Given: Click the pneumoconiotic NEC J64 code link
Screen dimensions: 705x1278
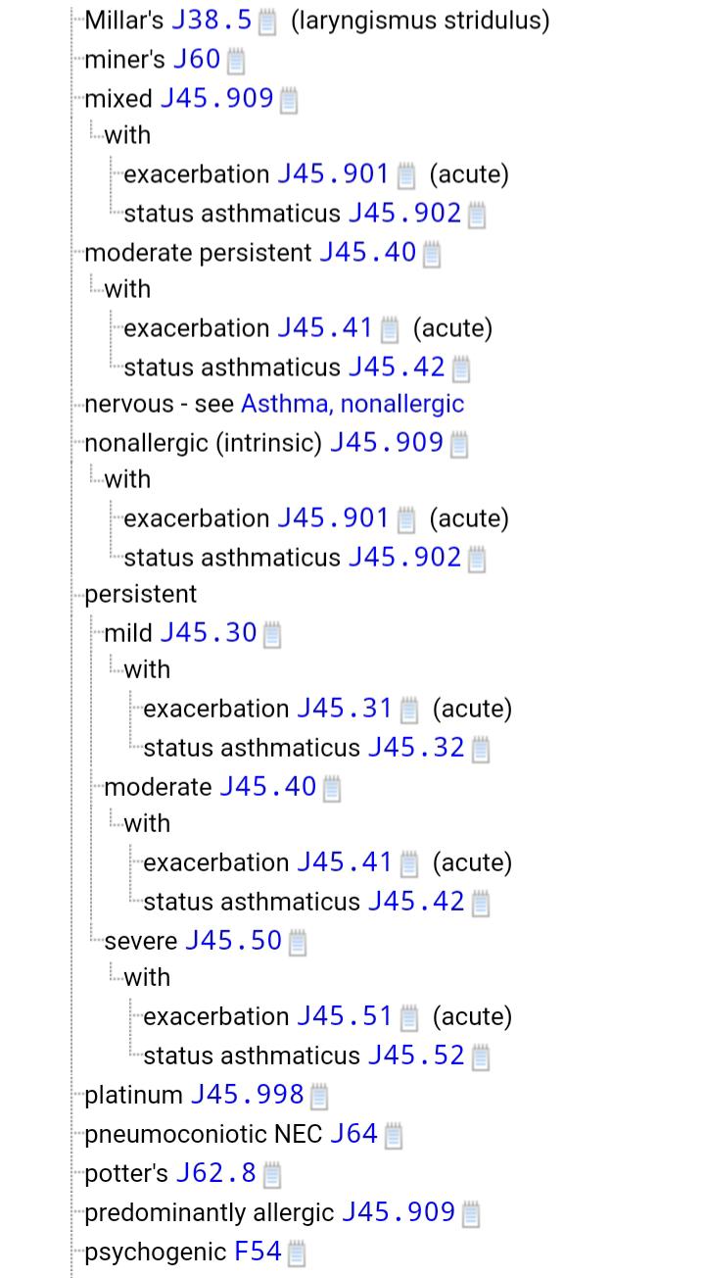Looking at the screenshot, I should [353, 1134].
